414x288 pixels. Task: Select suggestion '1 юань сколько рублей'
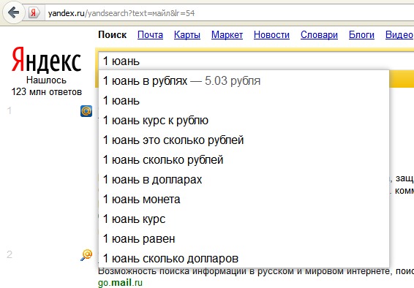pyautogui.click(x=244, y=160)
